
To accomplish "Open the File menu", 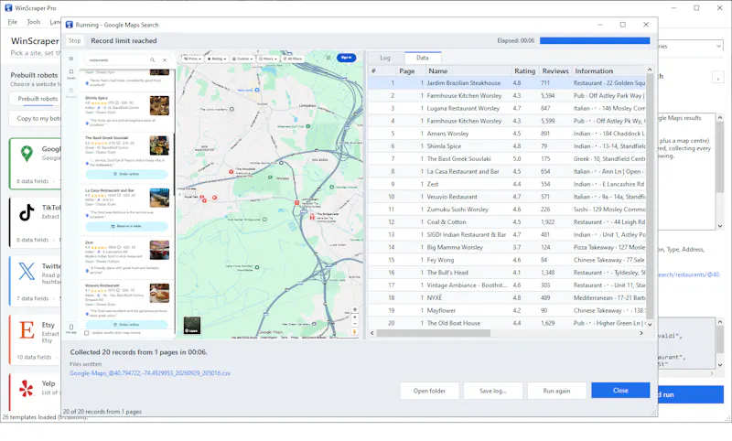I will pos(13,22).
